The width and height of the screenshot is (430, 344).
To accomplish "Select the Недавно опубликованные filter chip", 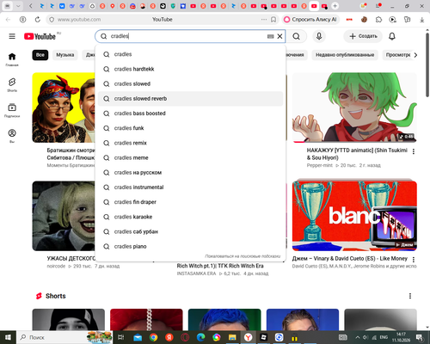I will pyautogui.click(x=345, y=55).
